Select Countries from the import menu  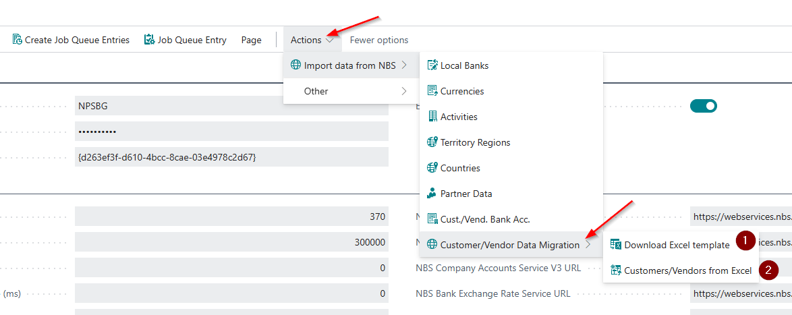460,168
